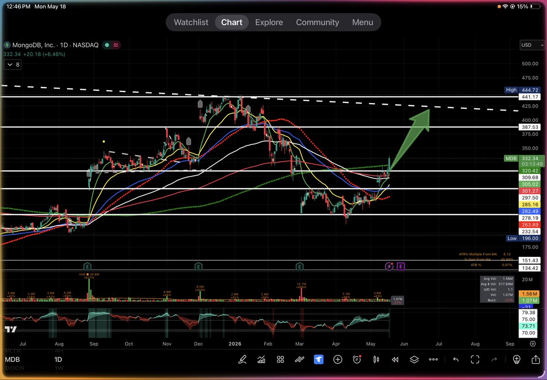Tap the wavy lines compare icon
The width and height of the screenshot is (547, 380).
coord(299,359)
